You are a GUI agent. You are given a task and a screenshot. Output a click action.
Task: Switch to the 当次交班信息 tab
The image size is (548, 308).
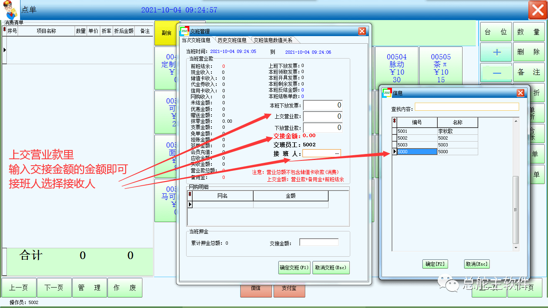196,40
